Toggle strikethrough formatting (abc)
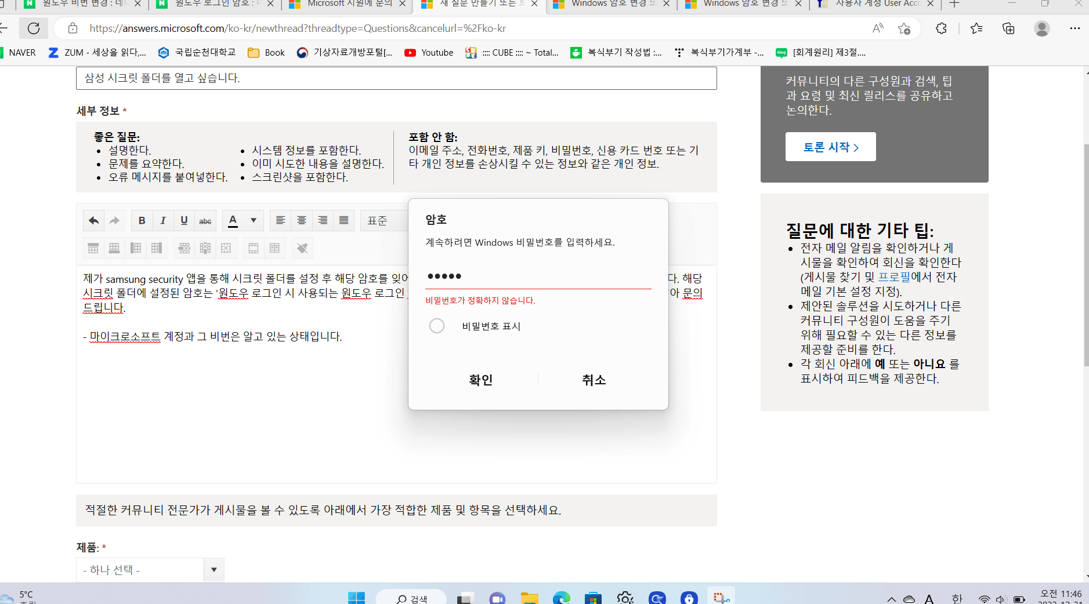The image size is (1089, 604). [x=205, y=220]
